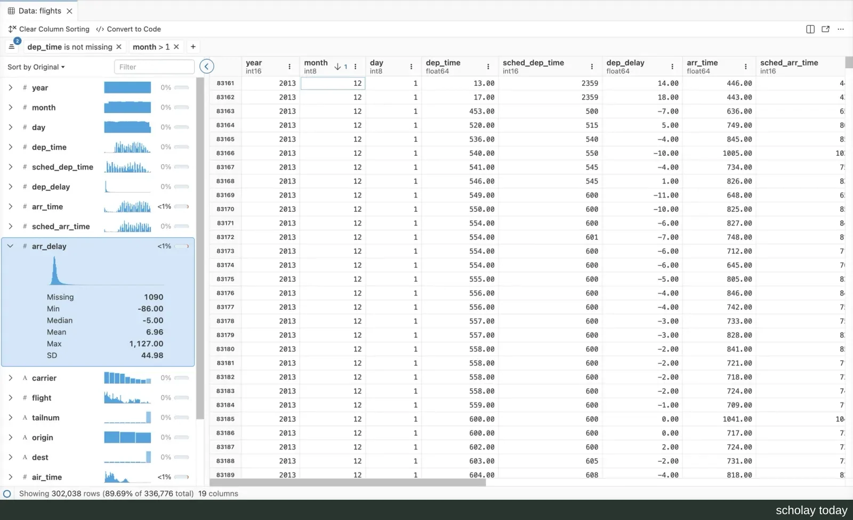Open the year column options menu

(x=289, y=67)
